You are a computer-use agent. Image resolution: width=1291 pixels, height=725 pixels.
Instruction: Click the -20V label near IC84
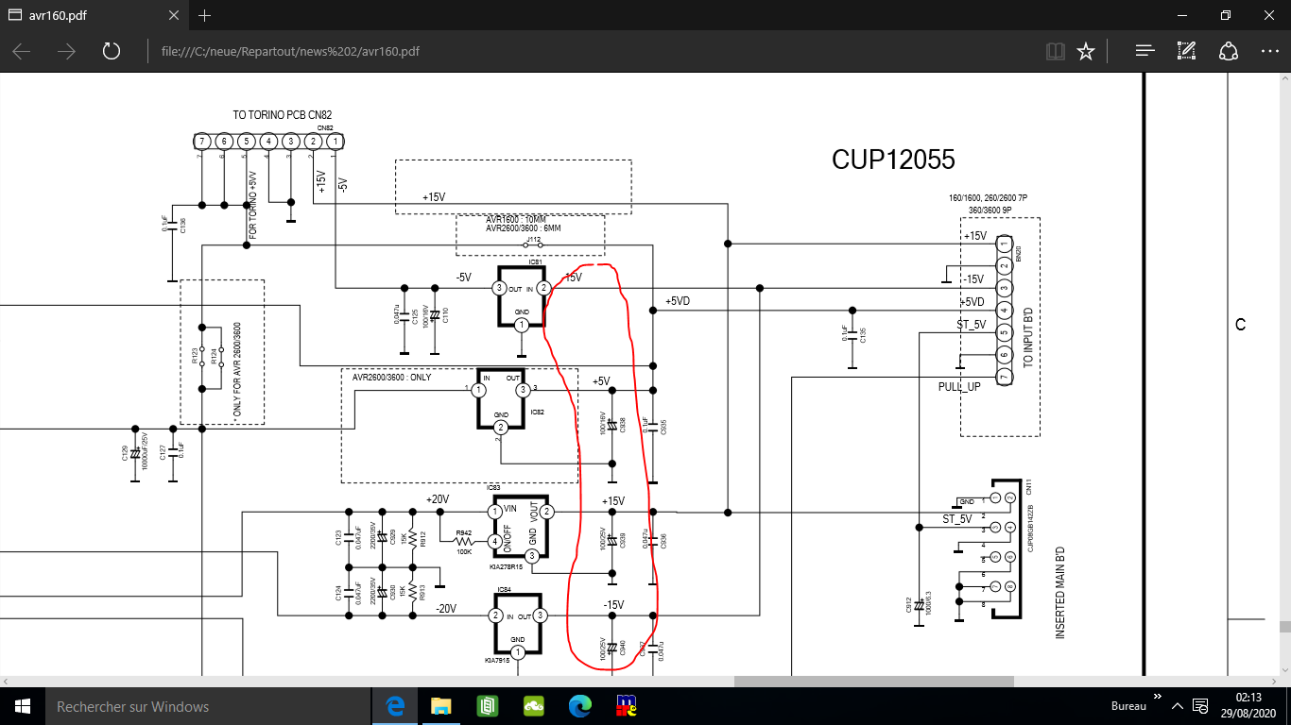point(446,609)
